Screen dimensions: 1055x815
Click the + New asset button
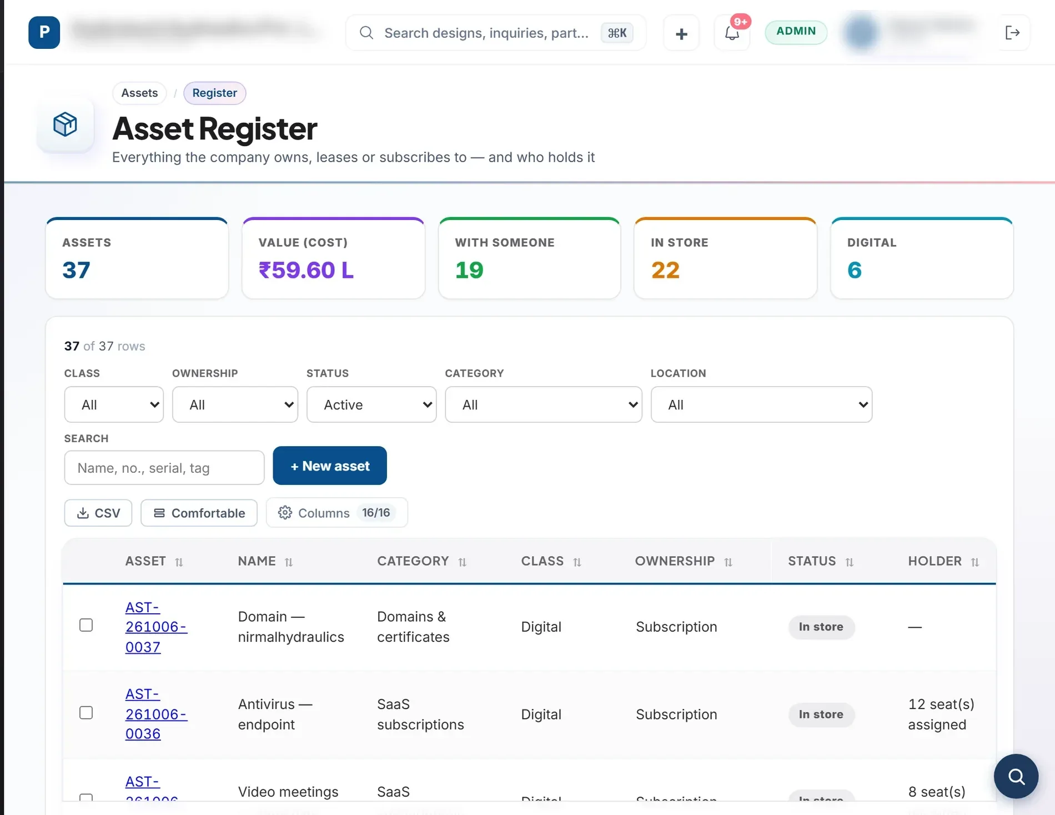point(330,466)
